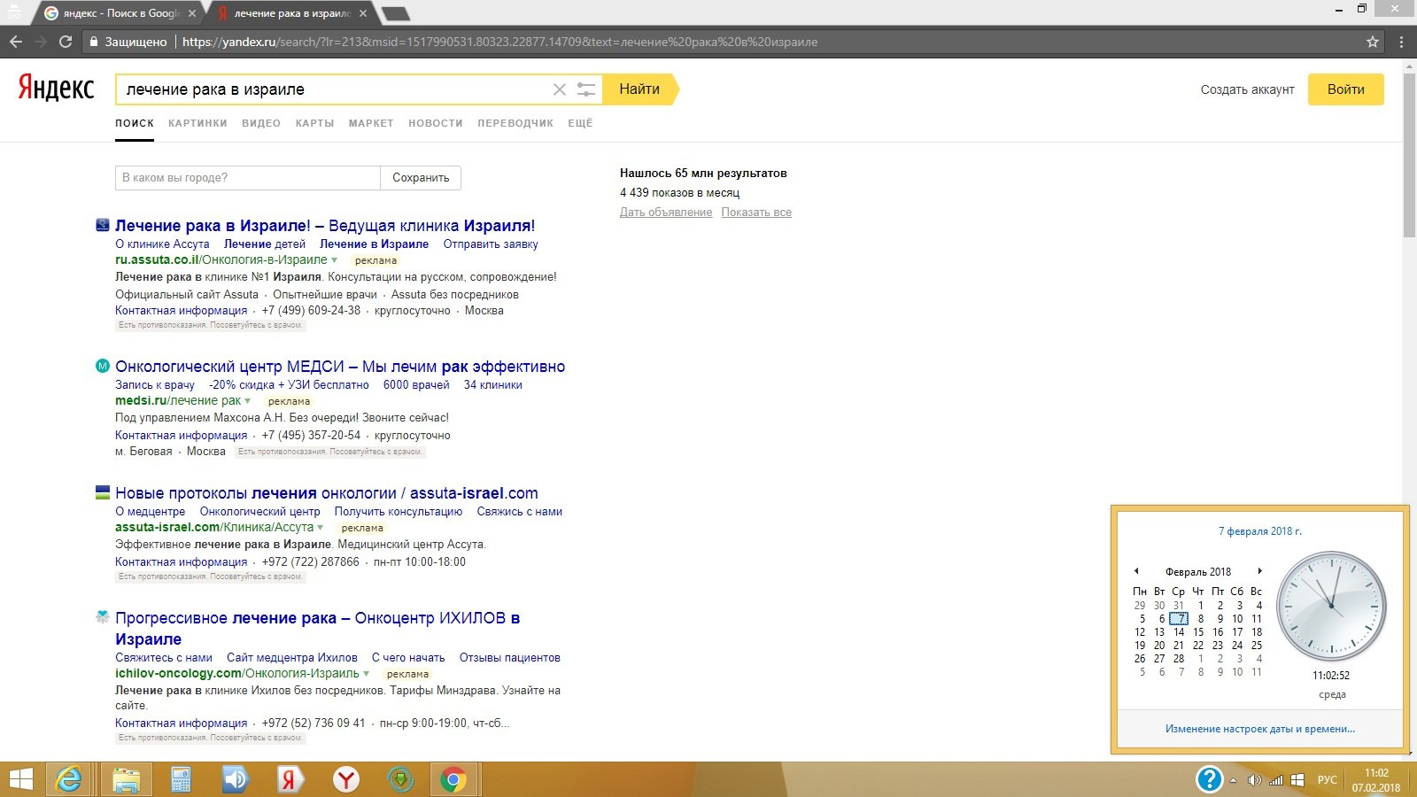1417x797 pixels.
Task: Open Calculator from taskbar
Action: tap(181, 779)
